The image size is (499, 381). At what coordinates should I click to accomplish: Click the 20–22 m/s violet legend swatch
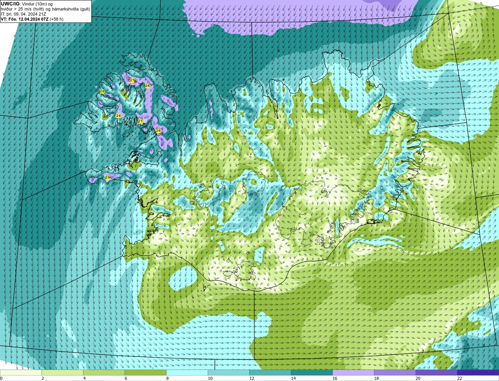[x=436, y=372]
